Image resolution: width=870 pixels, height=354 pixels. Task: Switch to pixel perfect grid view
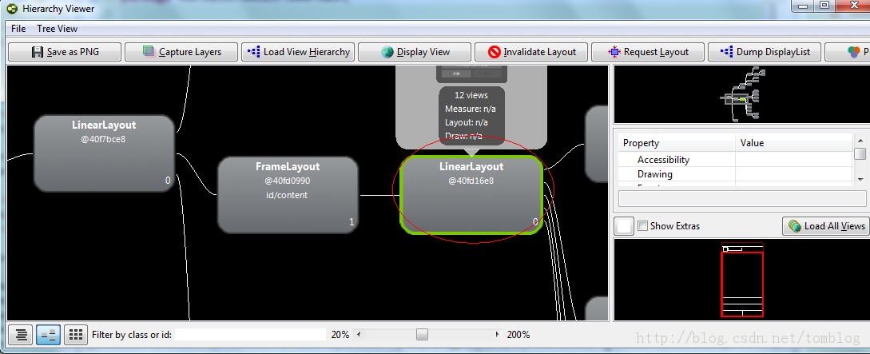(75, 335)
